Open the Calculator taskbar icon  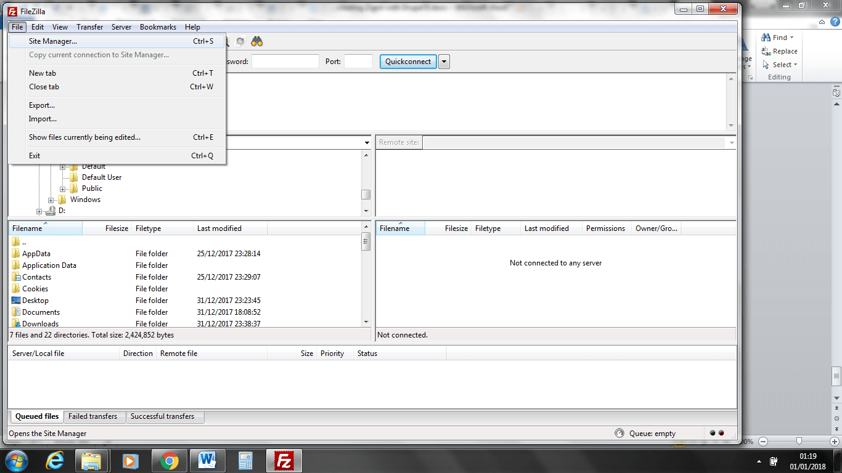pos(245,460)
